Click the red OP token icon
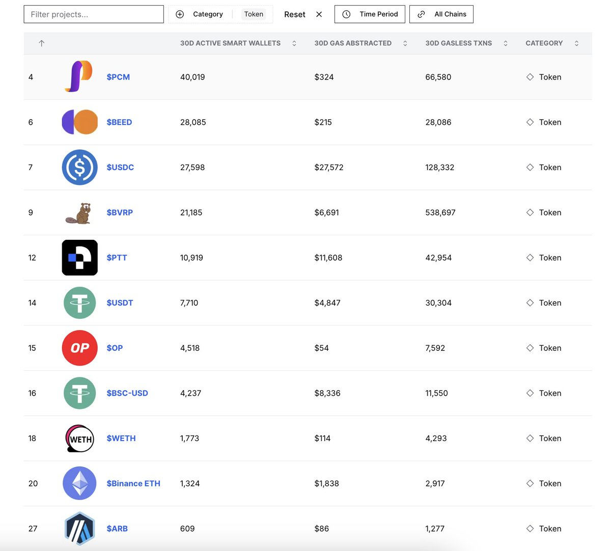This screenshot has width=611, height=551. pos(79,348)
